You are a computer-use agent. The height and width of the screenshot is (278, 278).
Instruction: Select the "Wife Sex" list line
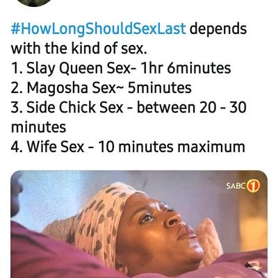[128, 147]
